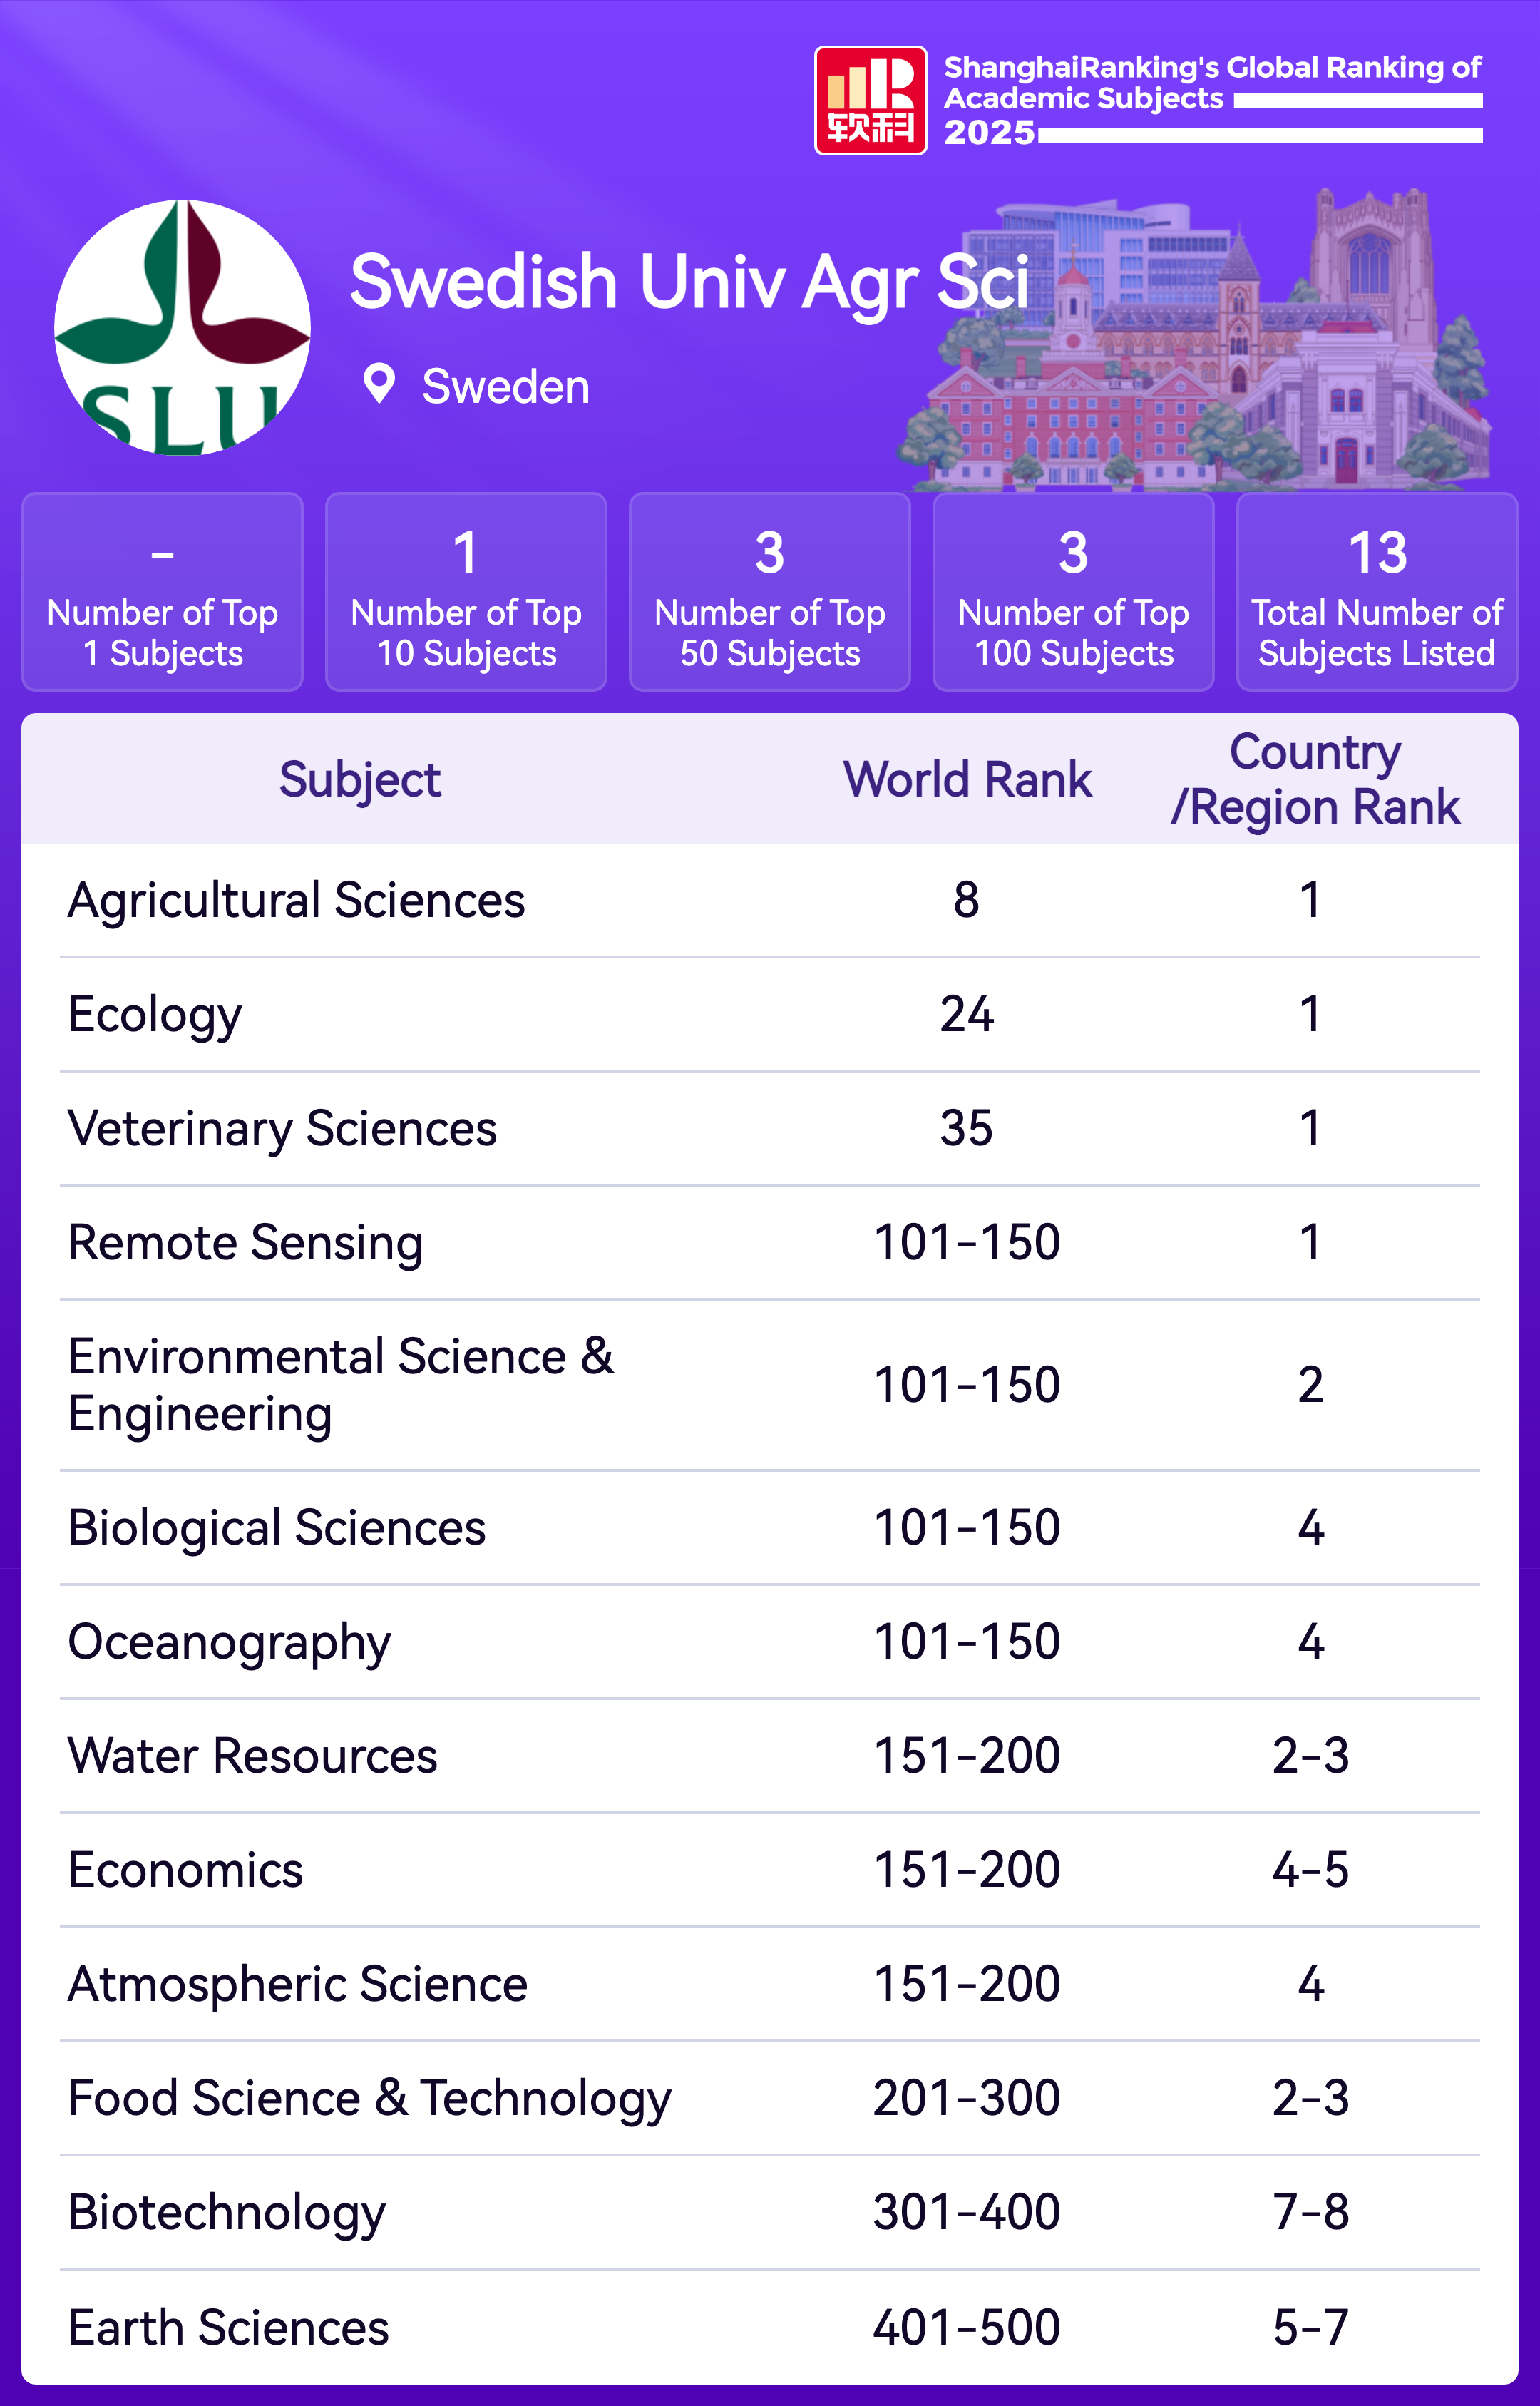Click Environmental Science & Engineering subject

[341, 1385]
